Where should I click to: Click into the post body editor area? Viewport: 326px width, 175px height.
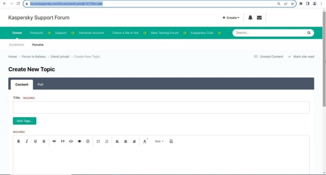coord(161,161)
